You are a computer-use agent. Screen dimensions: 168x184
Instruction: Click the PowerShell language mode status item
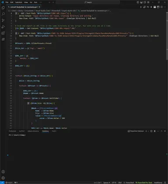129,183
